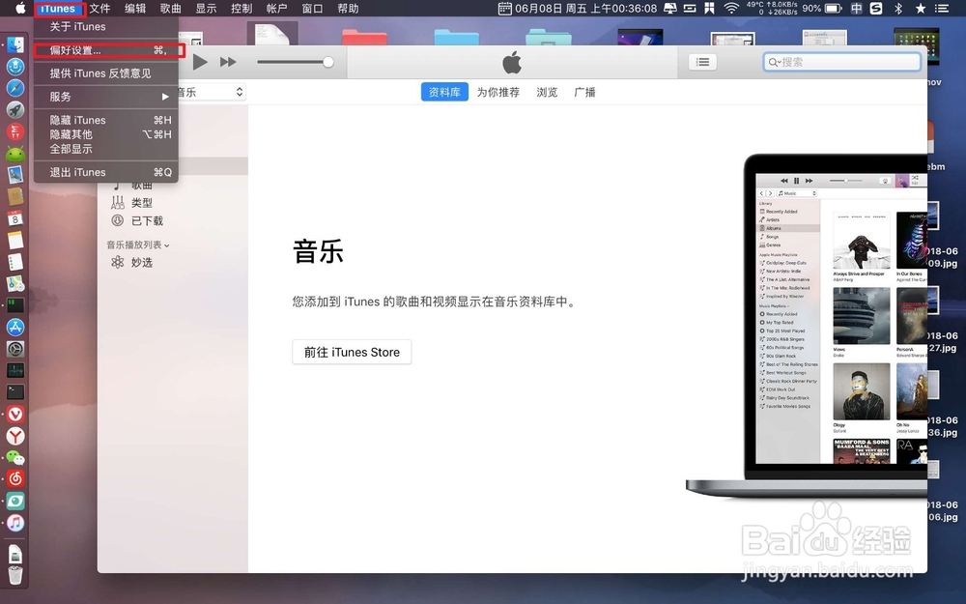Open the Maps app in Dock
The height and width of the screenshot is (604, 966).
15,283
